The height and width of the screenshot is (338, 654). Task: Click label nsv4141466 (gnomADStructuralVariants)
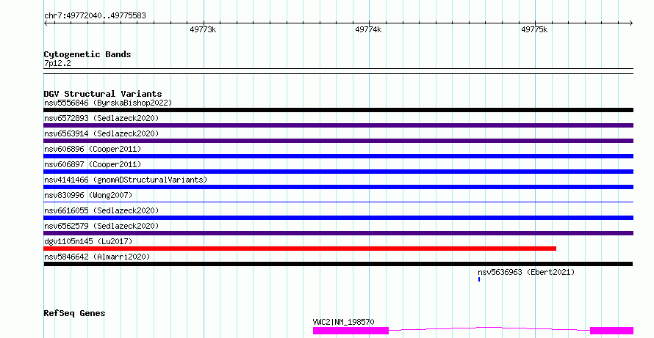tap(126, 180)
